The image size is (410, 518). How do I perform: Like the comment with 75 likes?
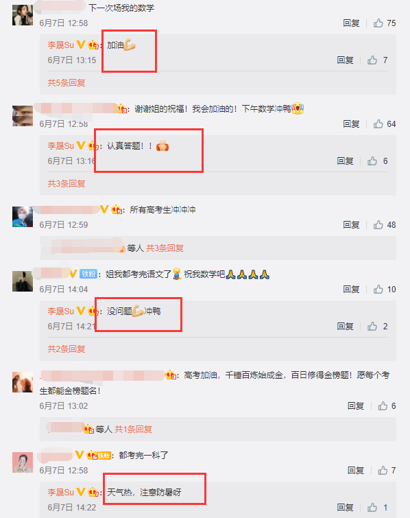click(x=378, y=23)
